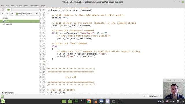The width and height of the screenshot is (185, 104).
Task: Open the uci_parse_position location dropdown
Action: click(27, 14)
